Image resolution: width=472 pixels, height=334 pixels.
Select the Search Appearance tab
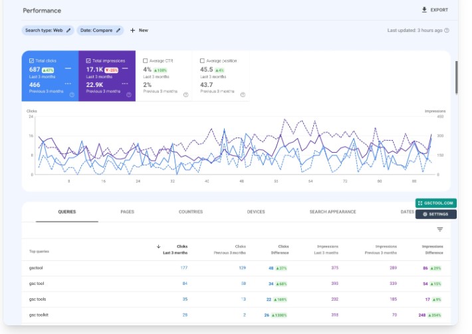[x=332, y=212]
